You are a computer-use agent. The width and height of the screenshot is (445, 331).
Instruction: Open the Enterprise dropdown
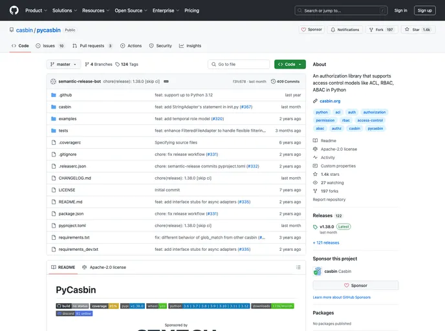pyautogui.click(x=166, y=10)
